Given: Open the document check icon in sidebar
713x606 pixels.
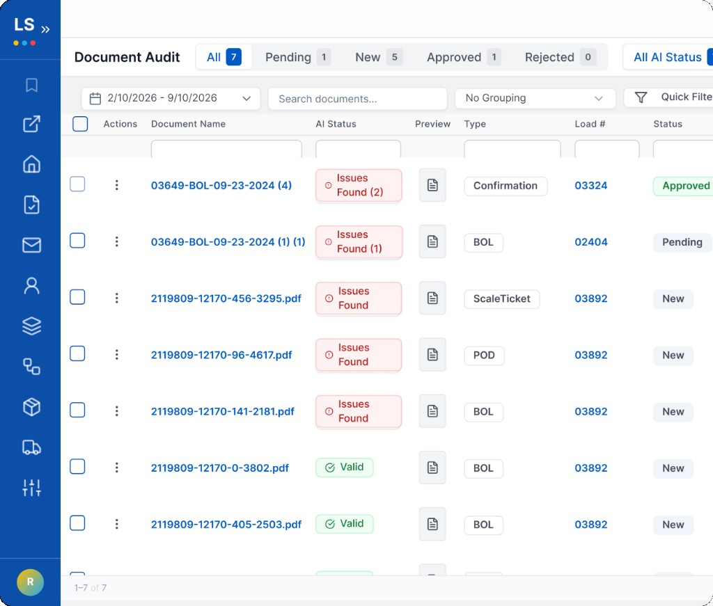Looking at the screenshot, I should [x=31, y=205].
